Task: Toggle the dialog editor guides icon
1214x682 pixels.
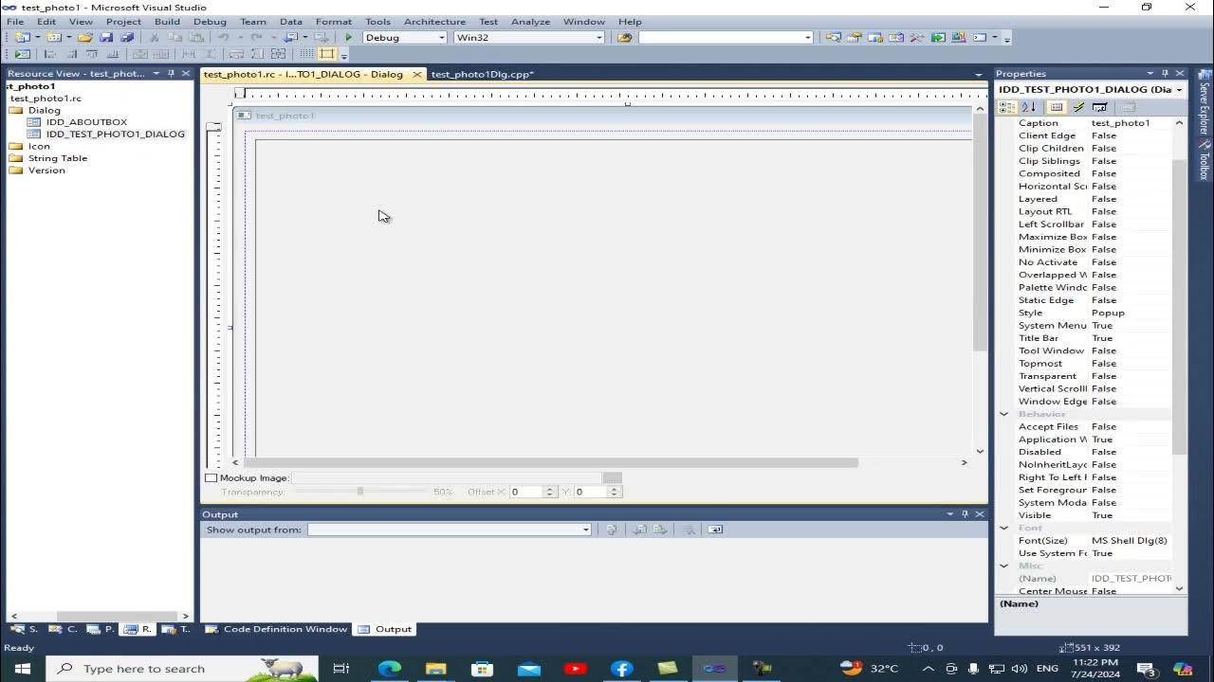Action: (327, 54)
